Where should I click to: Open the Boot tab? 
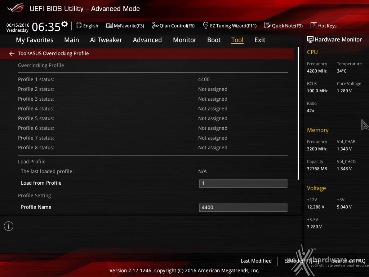point(214,40)
